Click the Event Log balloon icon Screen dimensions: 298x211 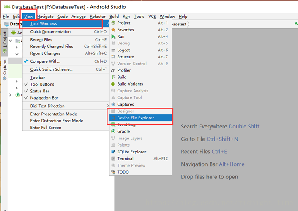[x=113, y=125]
